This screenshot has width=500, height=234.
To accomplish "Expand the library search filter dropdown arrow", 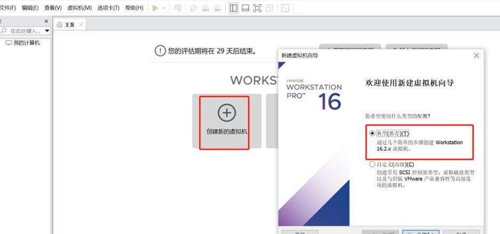I will tap(47, 31).
